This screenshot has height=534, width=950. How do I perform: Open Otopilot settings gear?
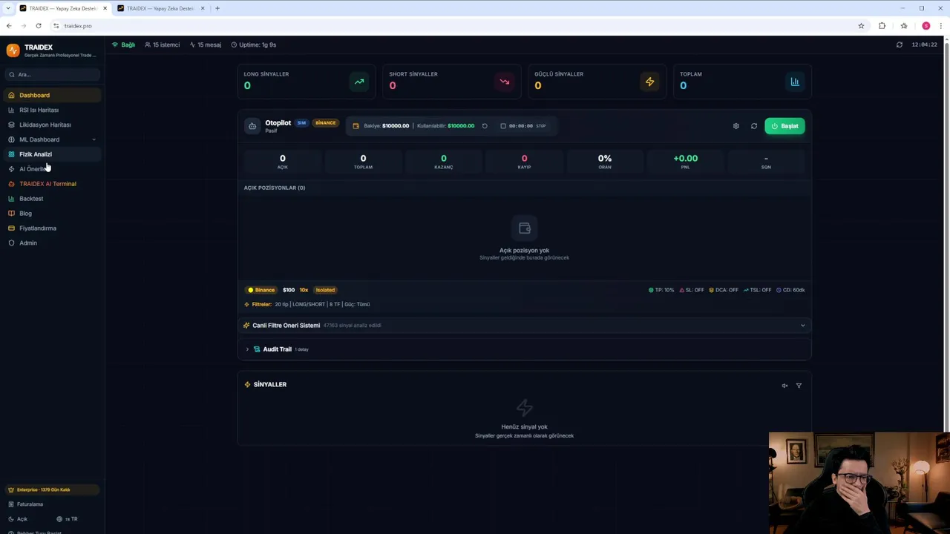point(736,126)
